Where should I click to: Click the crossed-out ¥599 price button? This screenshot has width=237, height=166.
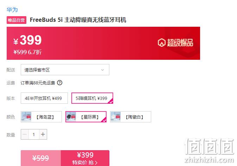pyautogui.click(x=41, y=158)
